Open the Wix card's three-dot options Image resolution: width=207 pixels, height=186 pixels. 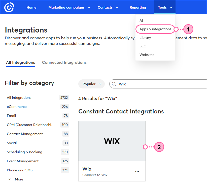pyautogui.click(x=137, y=171)
